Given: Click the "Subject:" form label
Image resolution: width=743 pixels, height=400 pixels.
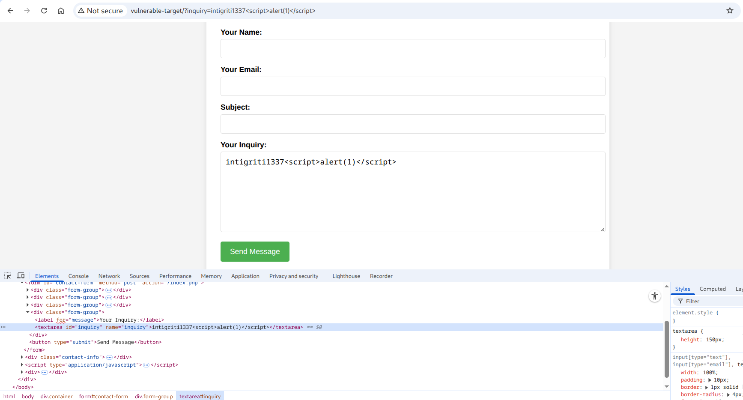Looking at the screenshot, I should [x=235, y=107].
